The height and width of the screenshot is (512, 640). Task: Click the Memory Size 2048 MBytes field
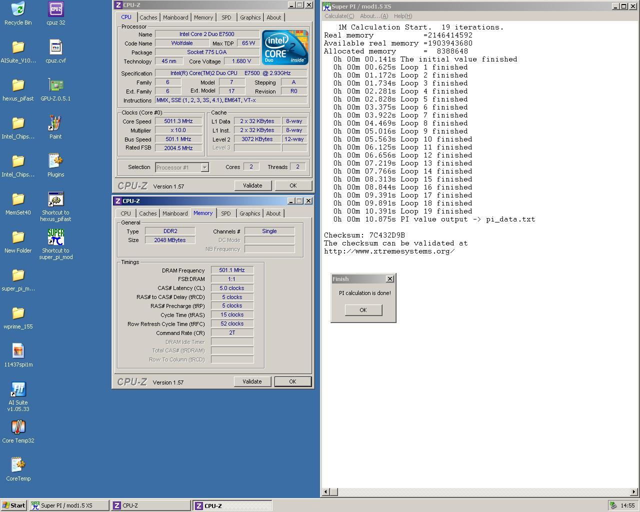(170, 240)
